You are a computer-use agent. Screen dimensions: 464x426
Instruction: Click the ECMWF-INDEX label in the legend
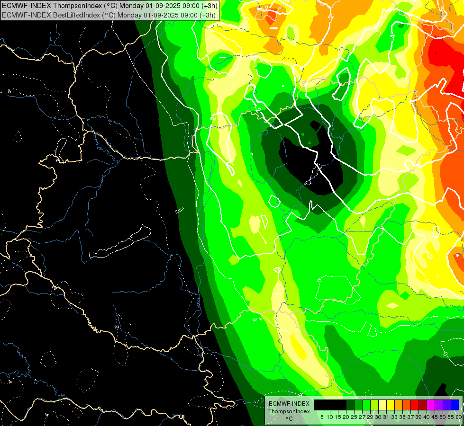click(x=289, y=404)
